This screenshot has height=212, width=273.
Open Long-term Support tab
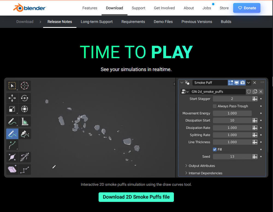(x=97, y=22)
